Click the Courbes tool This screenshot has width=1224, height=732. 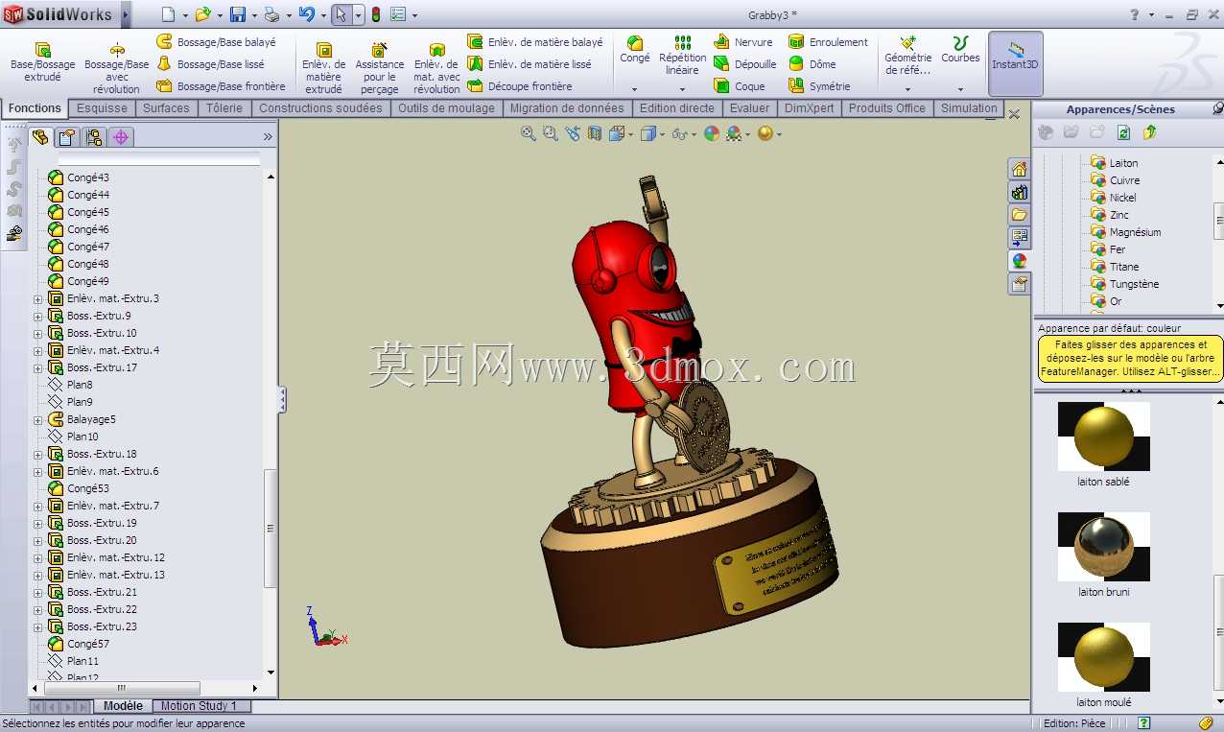960,50
